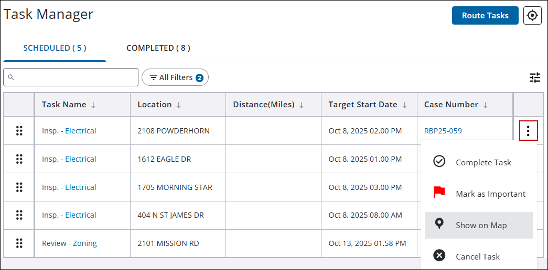Screen dimensions: 548x270
Task: Click drag handle for 2101 MISSION RD row
Action: click(19, 243)
